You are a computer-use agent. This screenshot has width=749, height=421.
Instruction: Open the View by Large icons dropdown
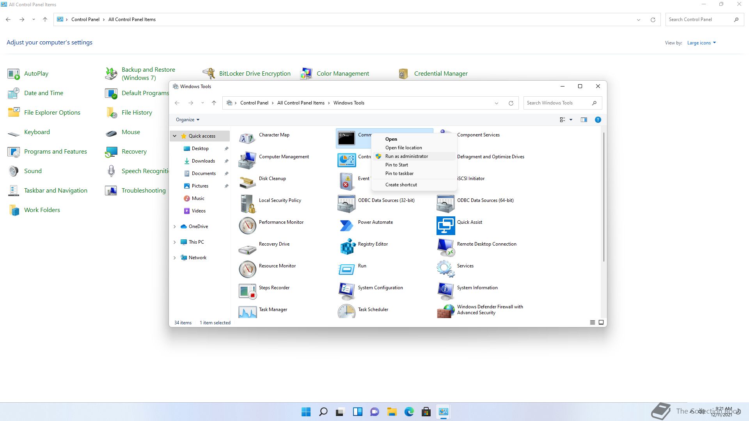click(701, 43)
